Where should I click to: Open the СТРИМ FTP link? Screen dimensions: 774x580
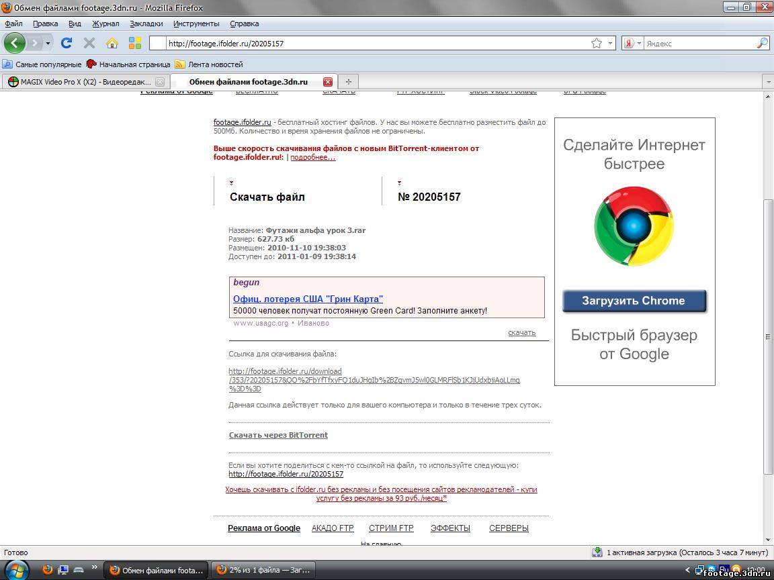point(391,528)
